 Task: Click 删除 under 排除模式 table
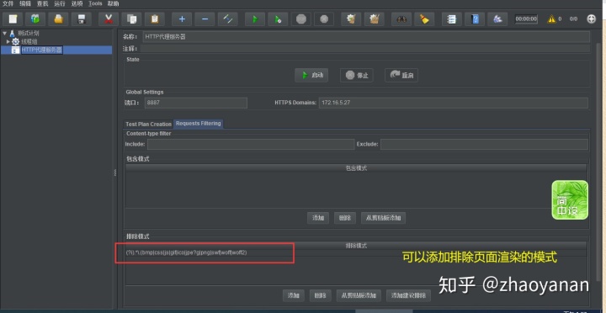click(320, 295)
